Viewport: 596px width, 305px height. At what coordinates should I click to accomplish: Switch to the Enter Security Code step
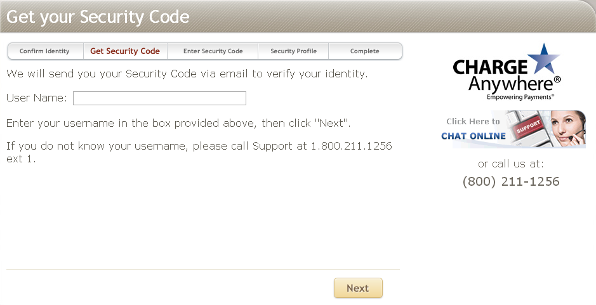(213, 51)
